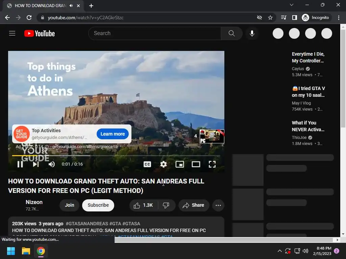346x259 pixels.
Task: Open Nizeon channel page
Action: [34, 202]
